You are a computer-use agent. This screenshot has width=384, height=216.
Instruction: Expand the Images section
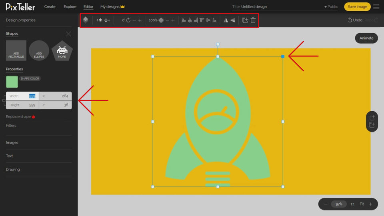[x=12, y=142]
